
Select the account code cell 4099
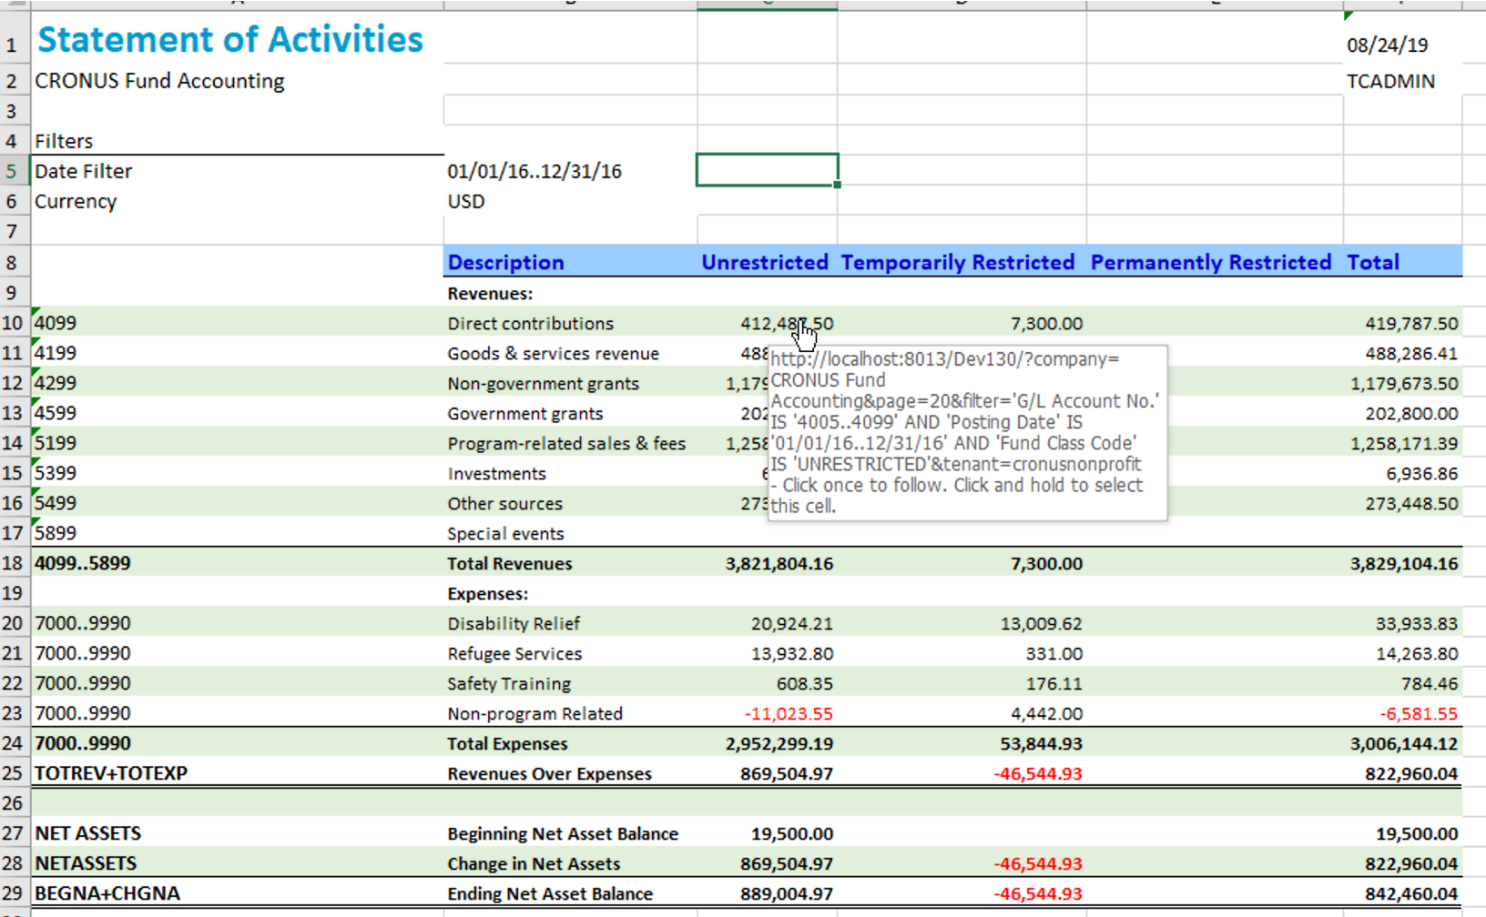[x=55, y=323]
